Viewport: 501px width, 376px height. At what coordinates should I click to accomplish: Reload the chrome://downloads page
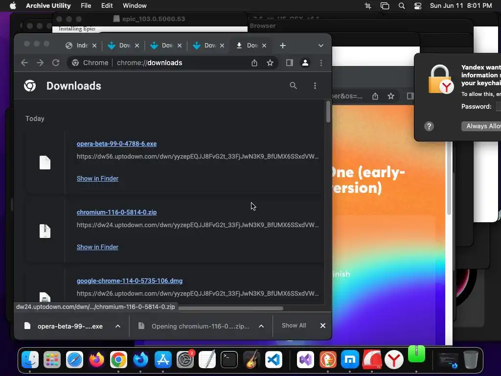point(56,63)
